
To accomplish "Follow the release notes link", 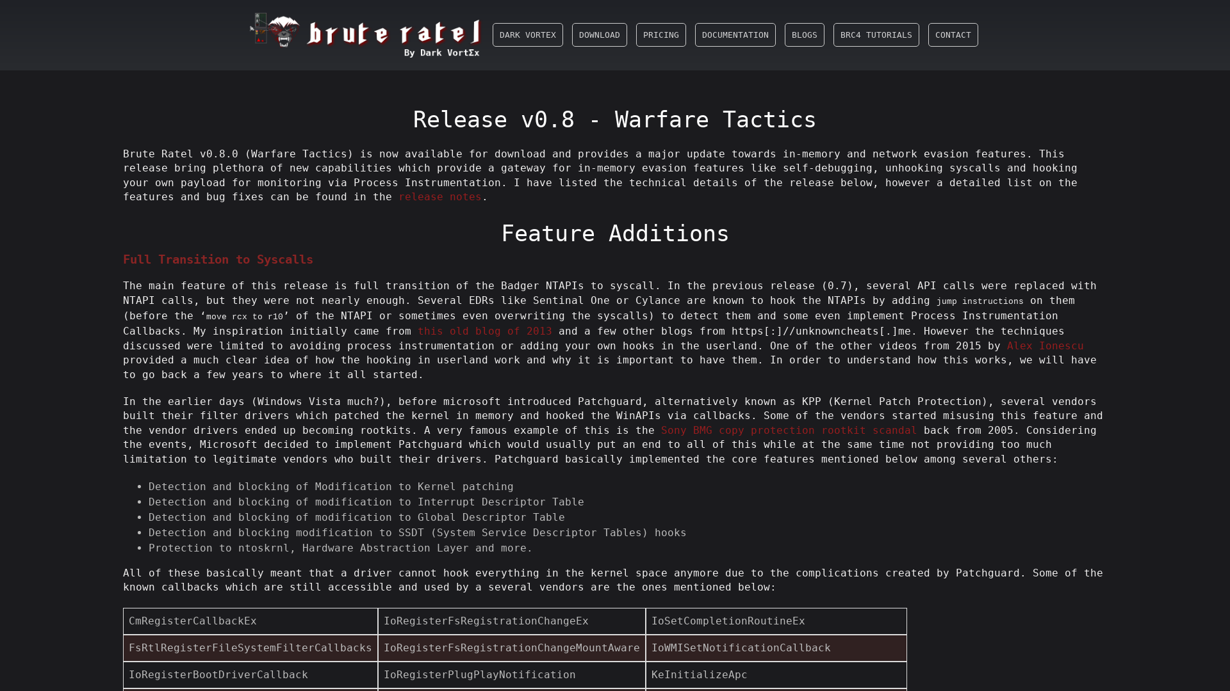I will (439, 197).
